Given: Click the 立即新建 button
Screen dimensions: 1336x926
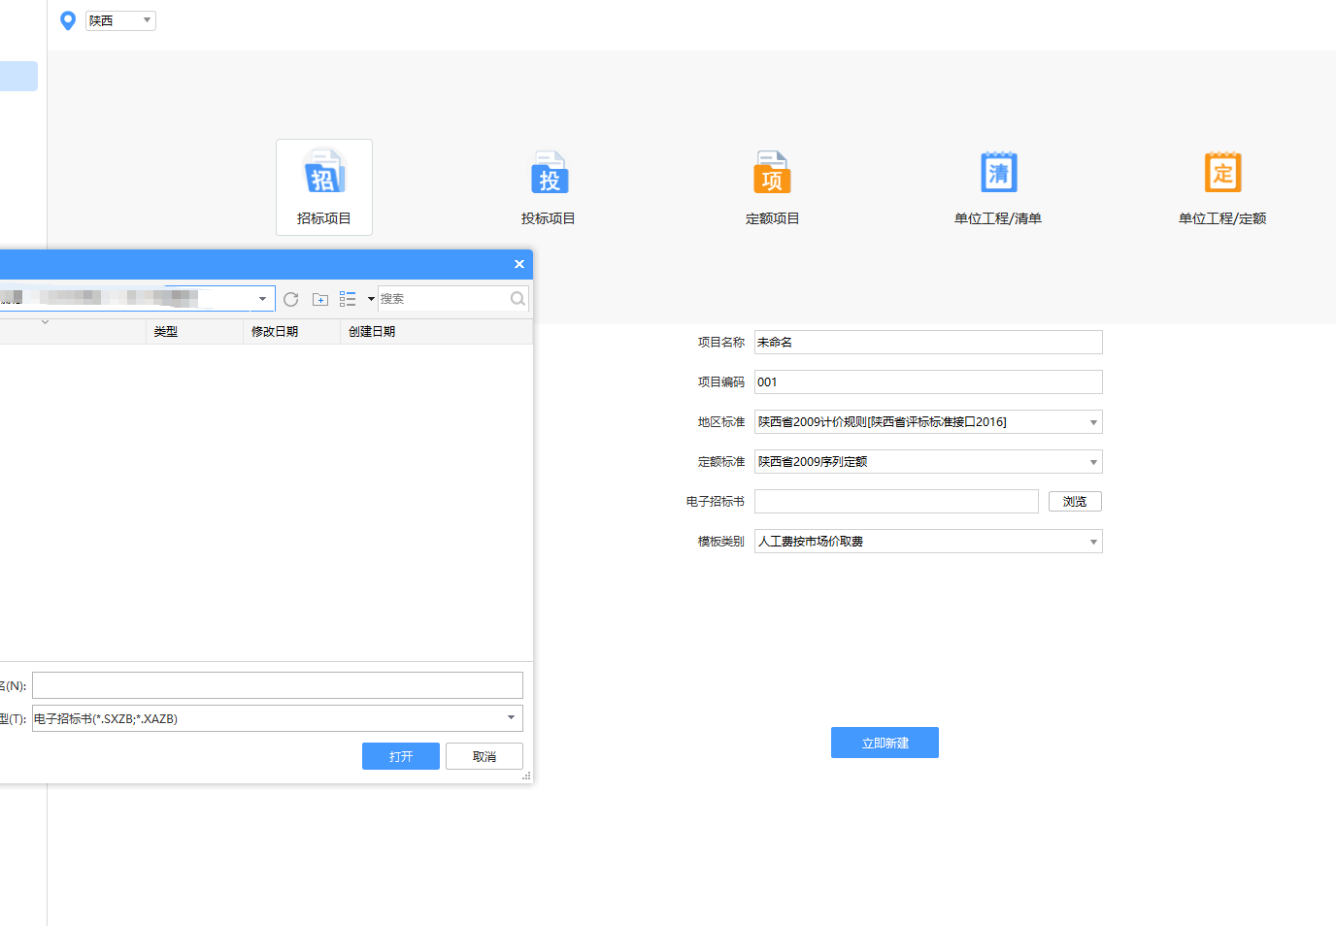Looking at the screenshot, I should pos(885,743).
